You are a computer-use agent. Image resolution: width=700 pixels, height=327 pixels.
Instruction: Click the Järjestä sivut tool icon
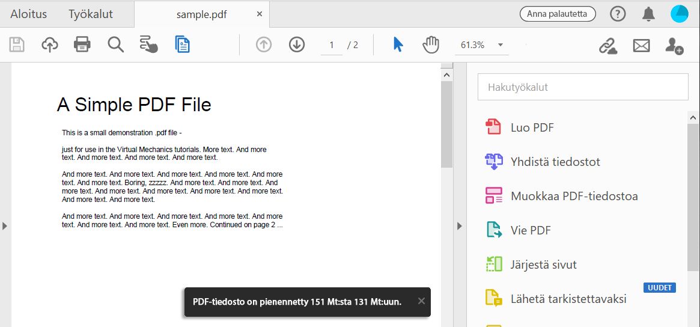[x=494, y=264]
